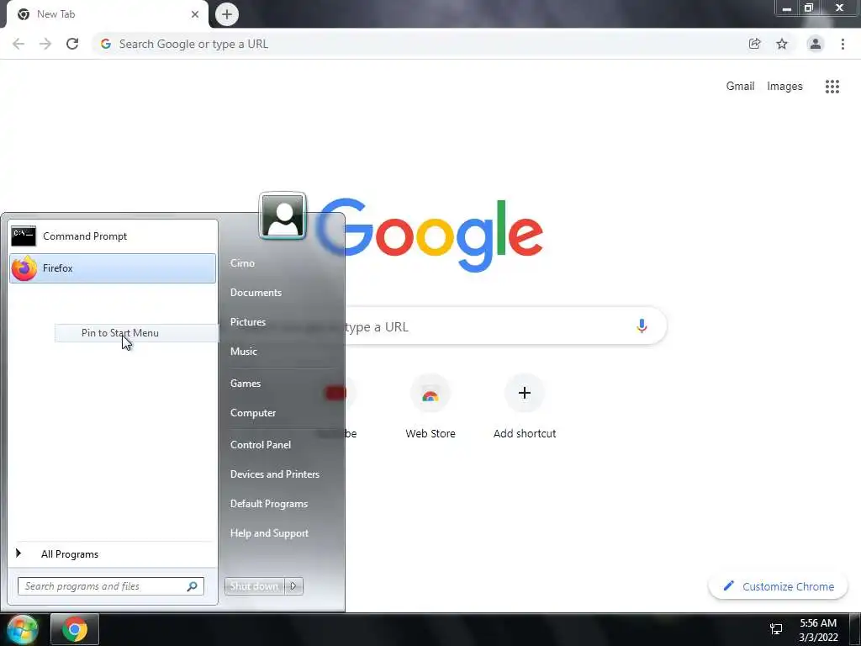Select the New Tab tab
Image resolution: width=861 pixels, height=646 pixels.
point(107,14)
